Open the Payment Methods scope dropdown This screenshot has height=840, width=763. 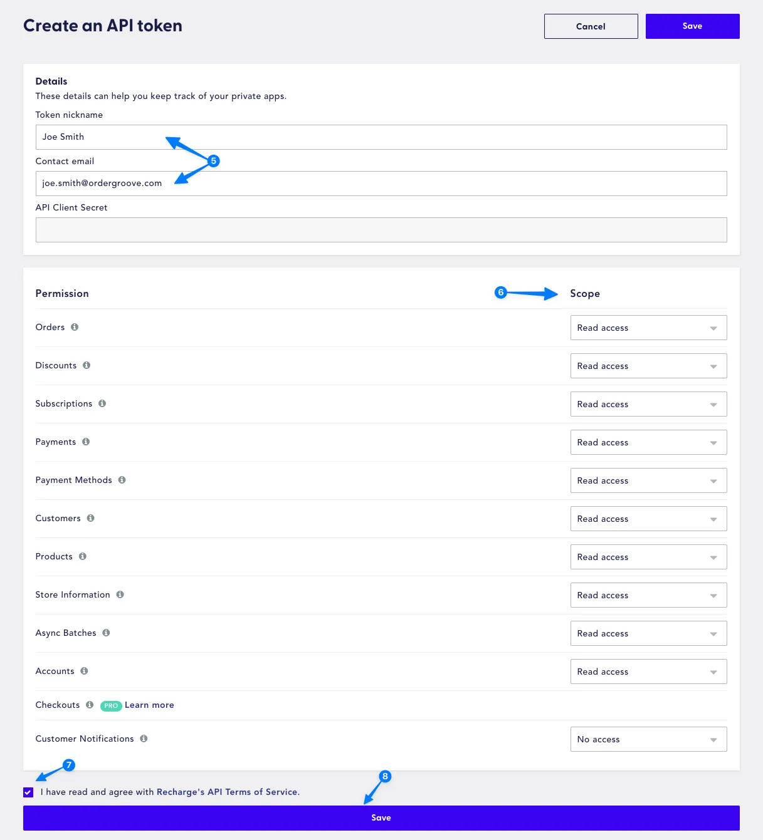648,480
